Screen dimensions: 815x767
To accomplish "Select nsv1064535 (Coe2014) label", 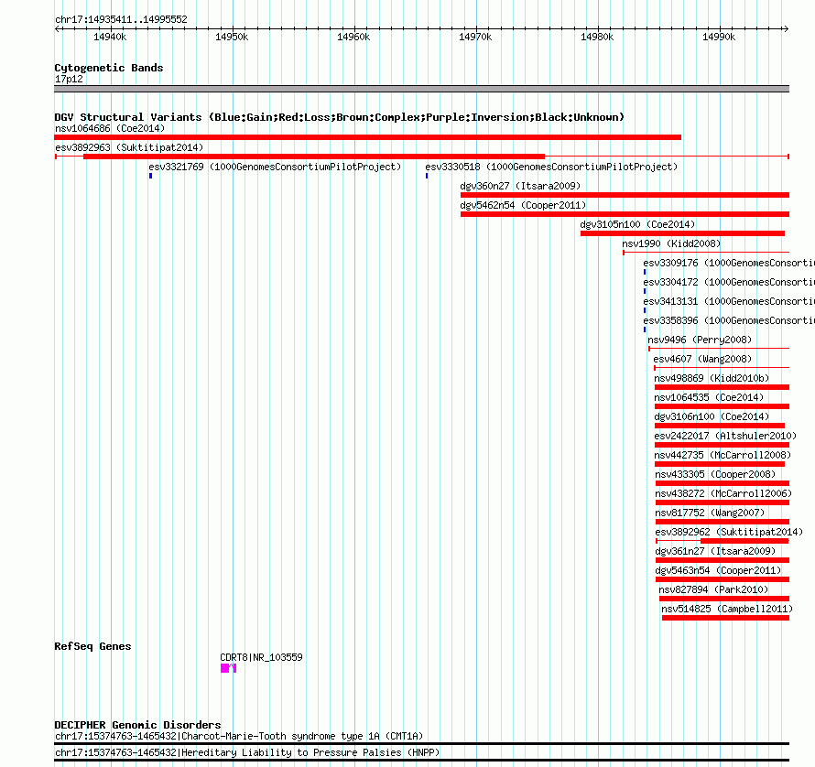I will point(709,397).
